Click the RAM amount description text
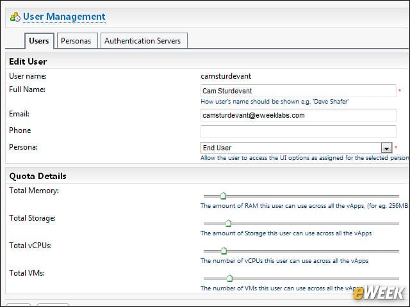The height and width of the screenshot is (307, 410). pyautogui.click(x=304, y=206)
